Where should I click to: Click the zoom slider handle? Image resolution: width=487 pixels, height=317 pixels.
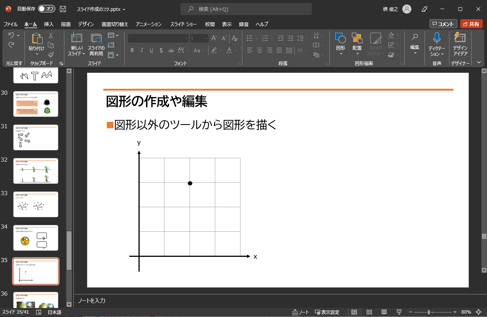[x=429, y=312]
